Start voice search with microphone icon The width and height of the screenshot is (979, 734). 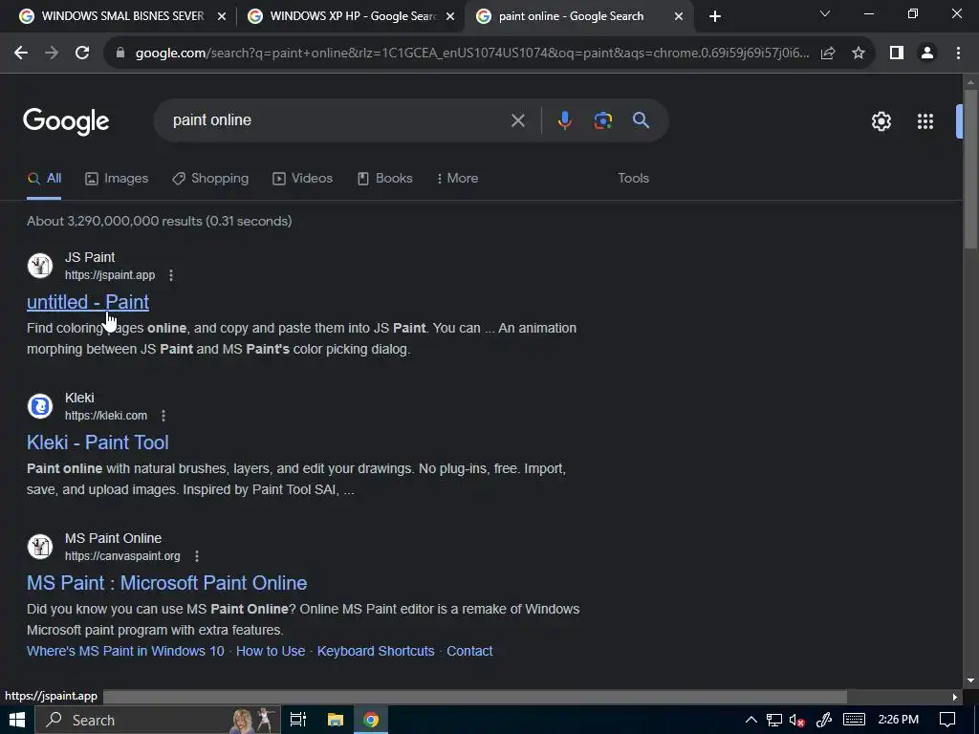(564, 120)
